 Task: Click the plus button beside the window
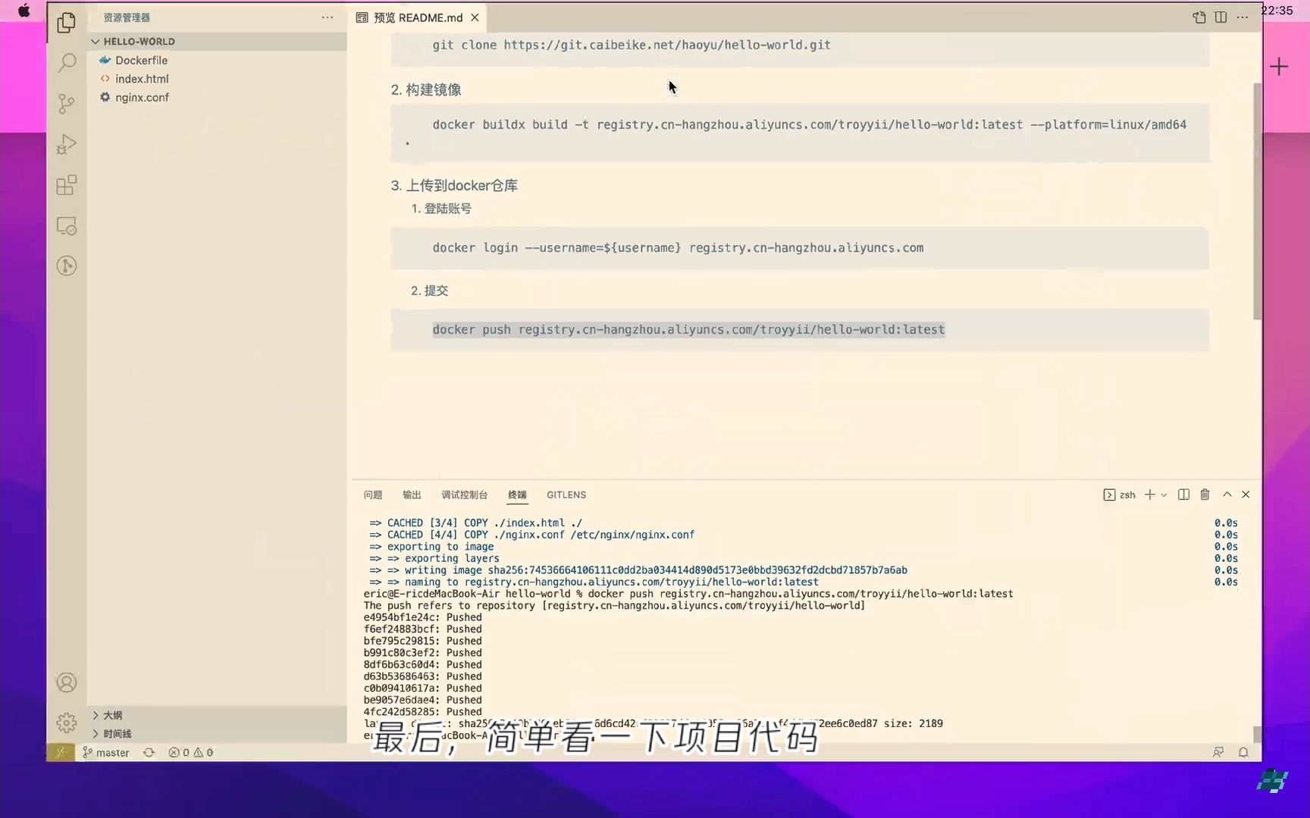coord(1279,67)
